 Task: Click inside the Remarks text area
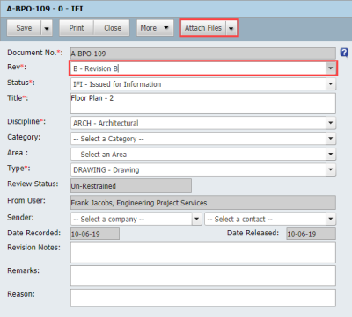pos(203,276)
